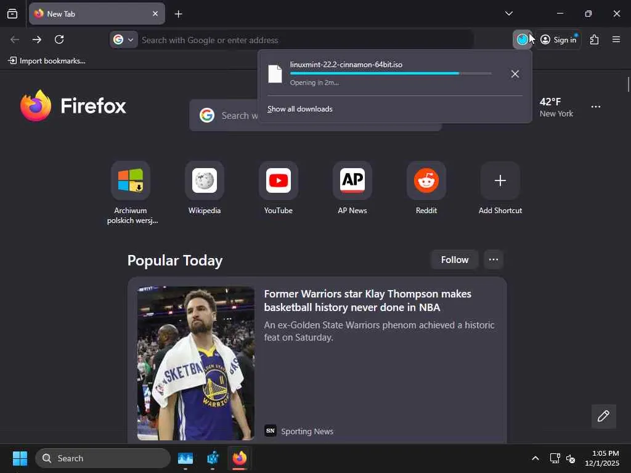Toggle the downloads panel toolbar icon
The width and height of the screenshot is (631, 473).
pyautogui.click(x=522, y=39)
